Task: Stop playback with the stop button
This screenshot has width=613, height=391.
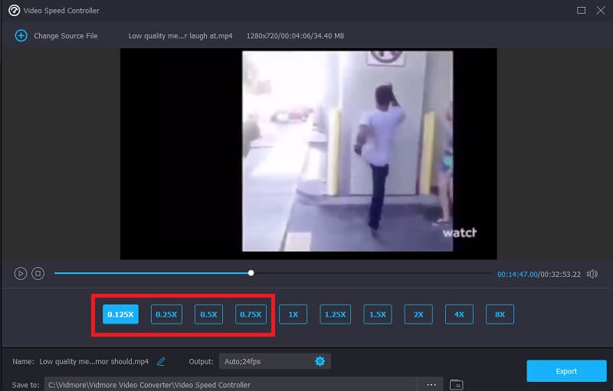Action: [x=38, y=273]
